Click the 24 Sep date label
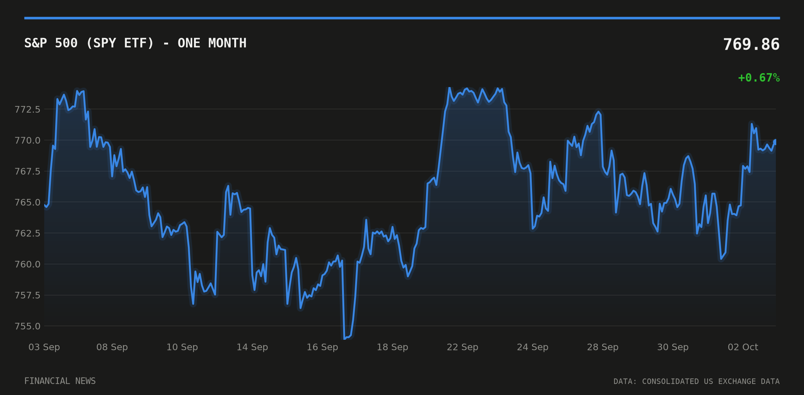The width and height of the screenshot is (804, 395). coord(532,347)
